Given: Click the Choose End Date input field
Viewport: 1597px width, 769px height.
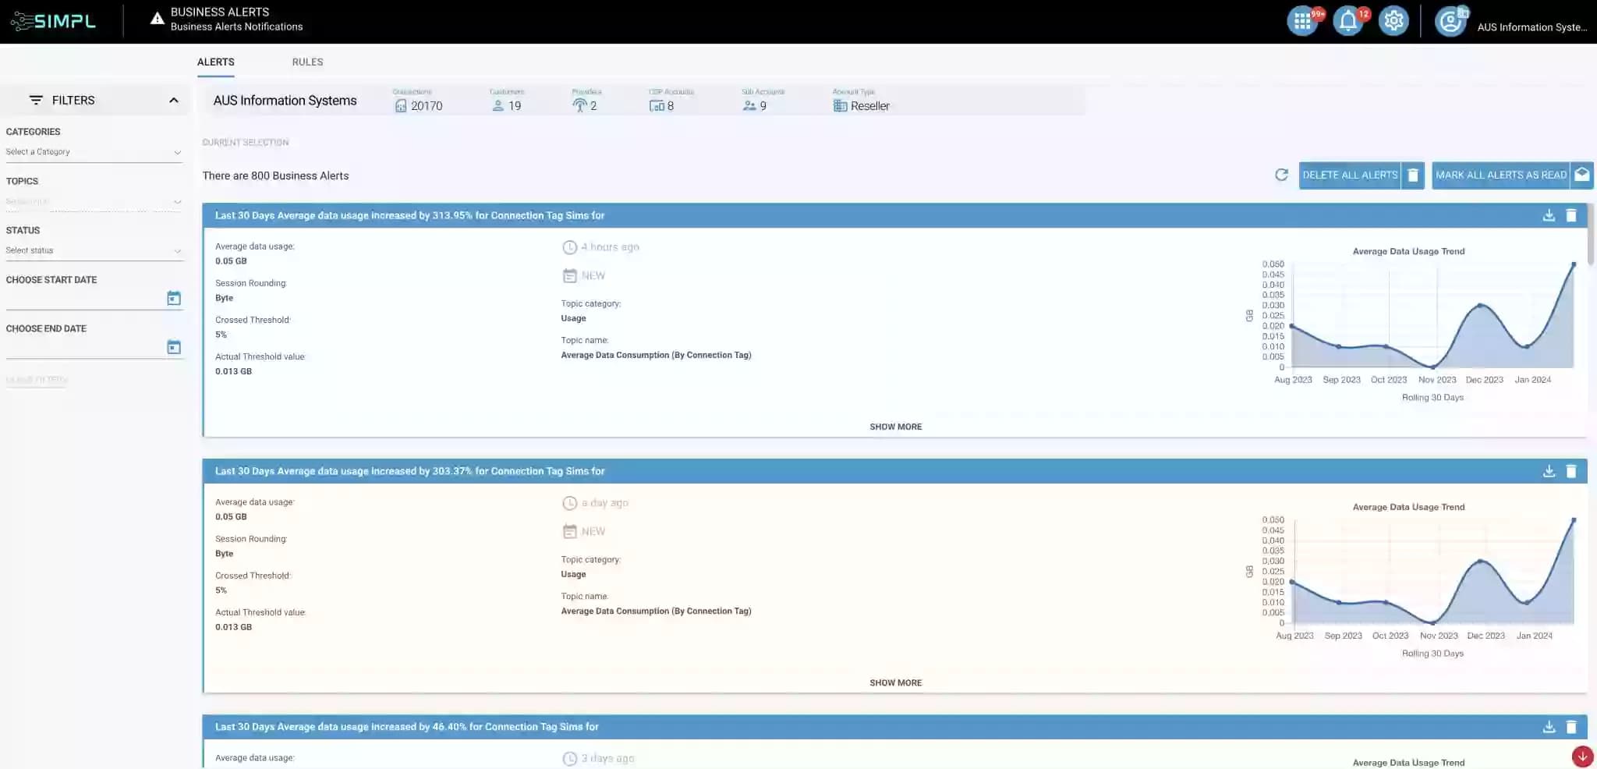Looking at the screenshot, I should click(x=85, y=348).
